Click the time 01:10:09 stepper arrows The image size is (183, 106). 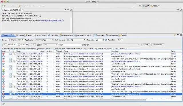(x=29, y=45)
